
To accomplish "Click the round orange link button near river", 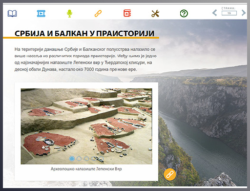I will coord(170,174).
